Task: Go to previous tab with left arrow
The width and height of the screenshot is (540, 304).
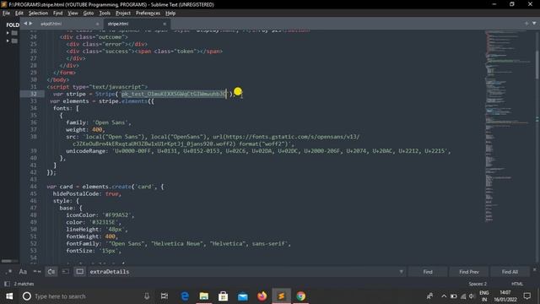Action: (25, 24)
